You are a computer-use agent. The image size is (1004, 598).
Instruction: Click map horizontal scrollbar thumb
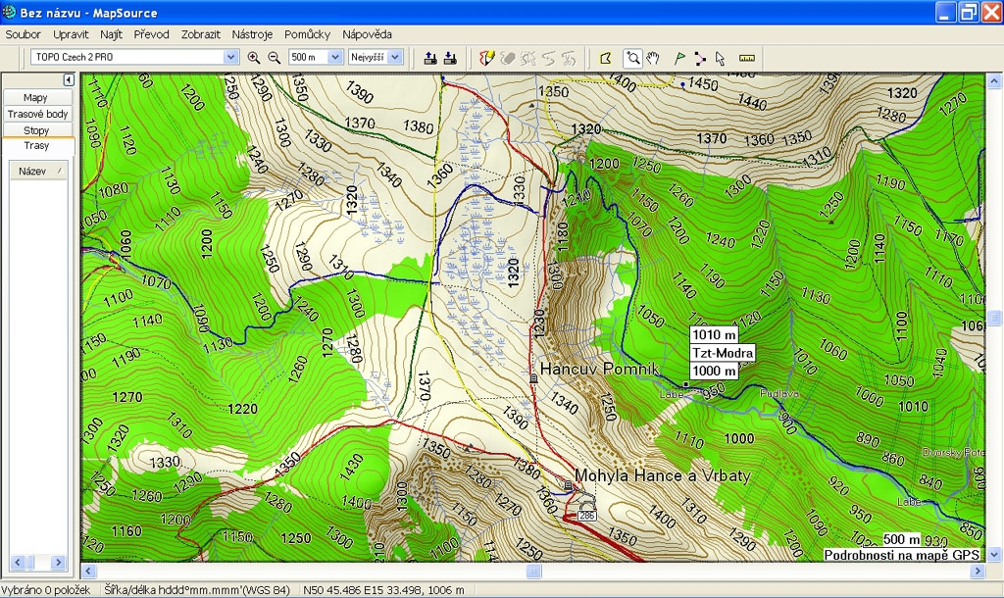coord(533,572)
